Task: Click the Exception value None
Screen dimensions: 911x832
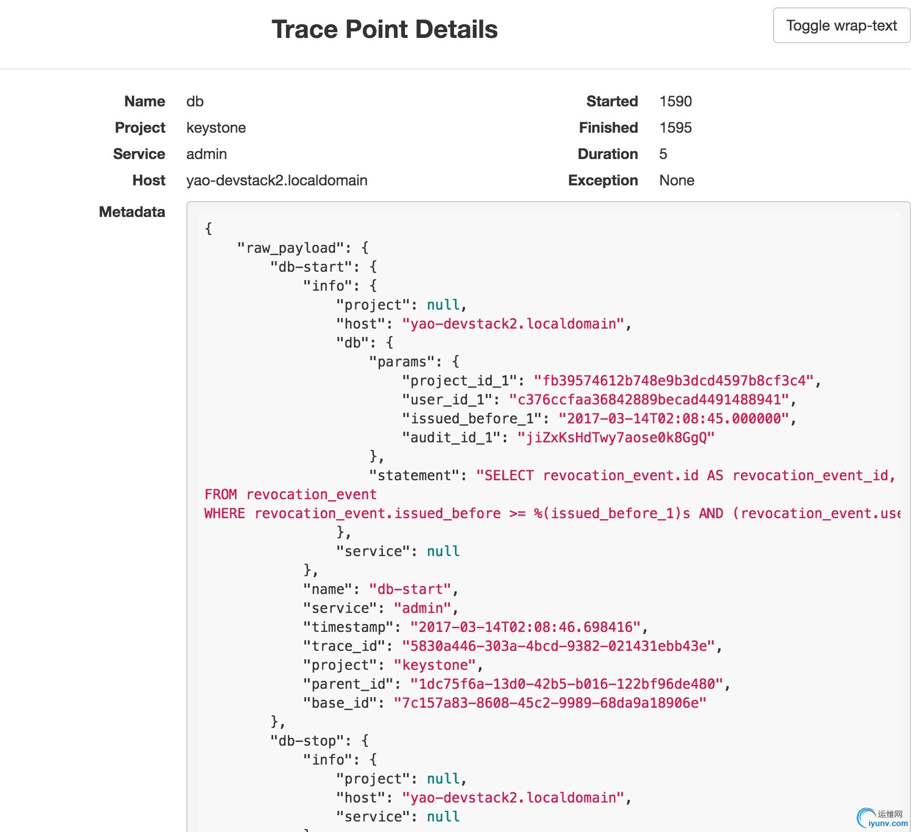Action: [x=677, y=181]
